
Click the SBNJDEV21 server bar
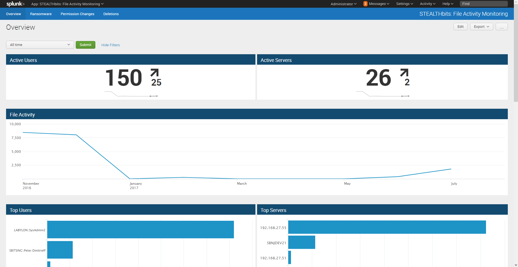[x=302, y=242]
